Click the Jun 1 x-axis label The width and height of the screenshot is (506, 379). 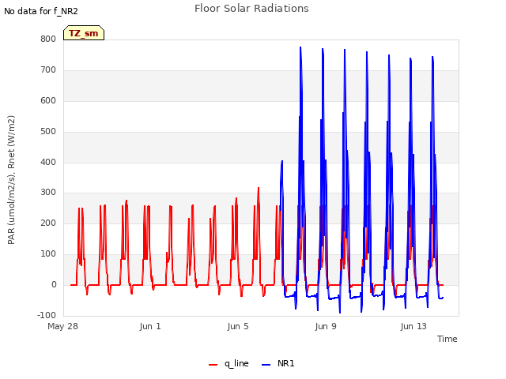click(x=150, y=326)
